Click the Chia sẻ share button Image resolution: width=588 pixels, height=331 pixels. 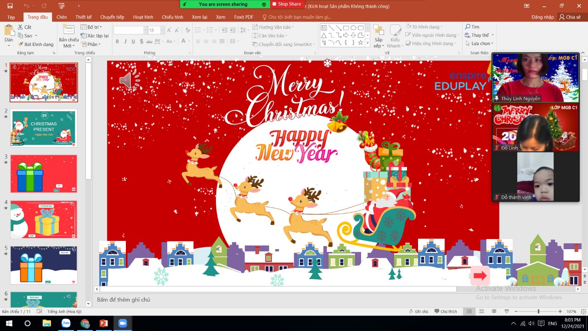(x=570, y=17)
